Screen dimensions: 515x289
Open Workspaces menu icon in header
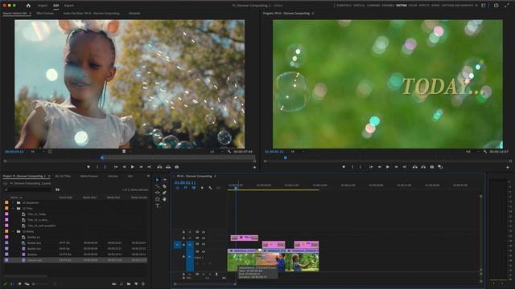coord(484,6)
